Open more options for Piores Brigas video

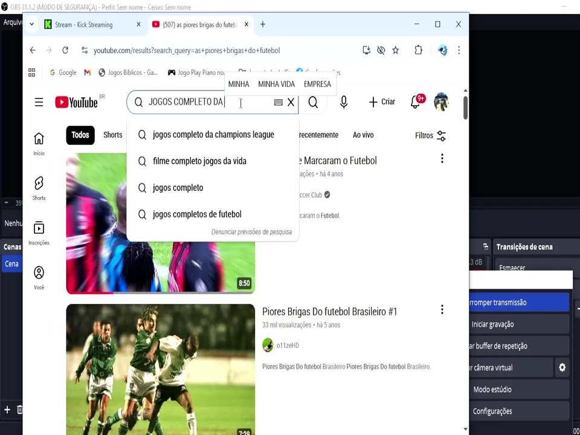click(442, 309)
